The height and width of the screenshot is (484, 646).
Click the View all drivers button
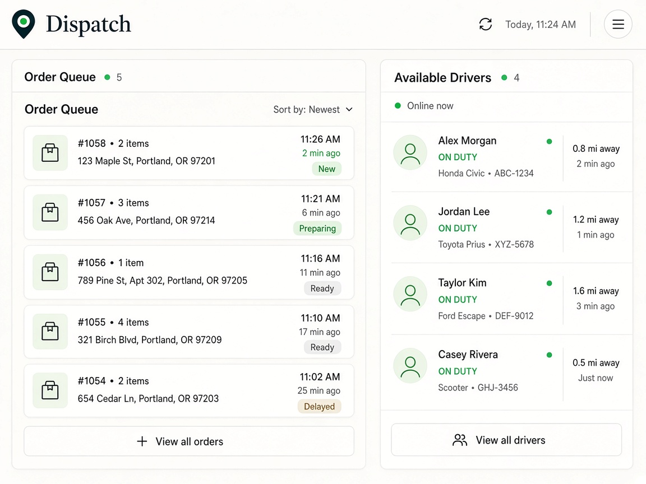click(x=506, y=440)
